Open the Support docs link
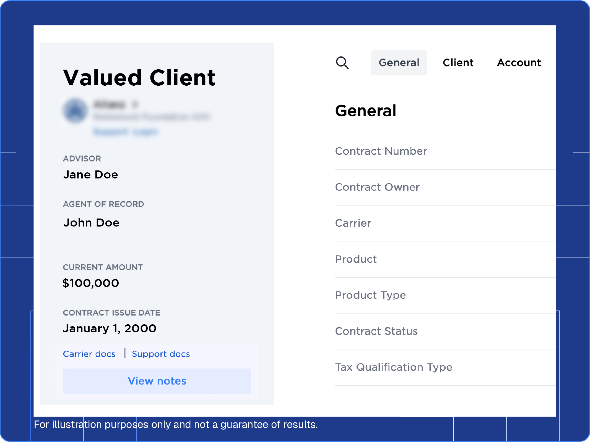The image size is (590, 442). pyautogui.click(x=161, y=354)
